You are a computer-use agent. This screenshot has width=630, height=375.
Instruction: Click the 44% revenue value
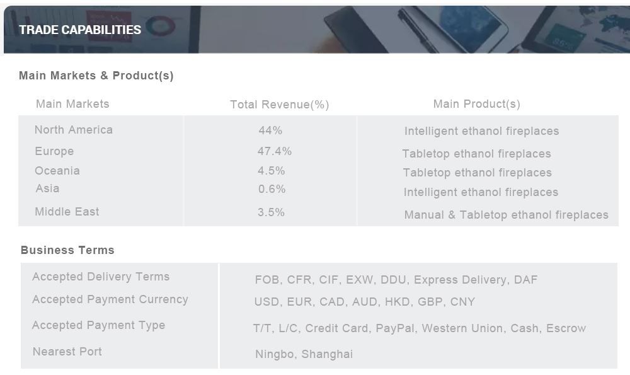270,130
